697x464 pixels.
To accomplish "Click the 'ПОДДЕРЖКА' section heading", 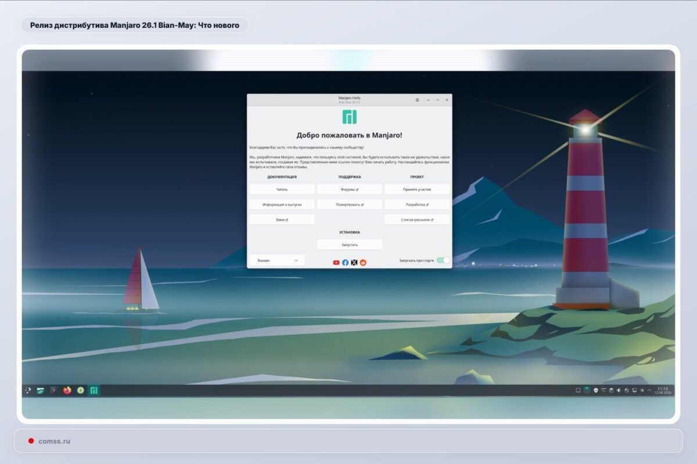I will click(350, 177).
